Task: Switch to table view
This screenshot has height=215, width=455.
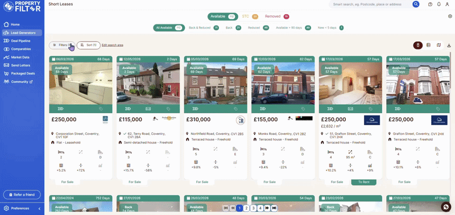Action: 428,46
